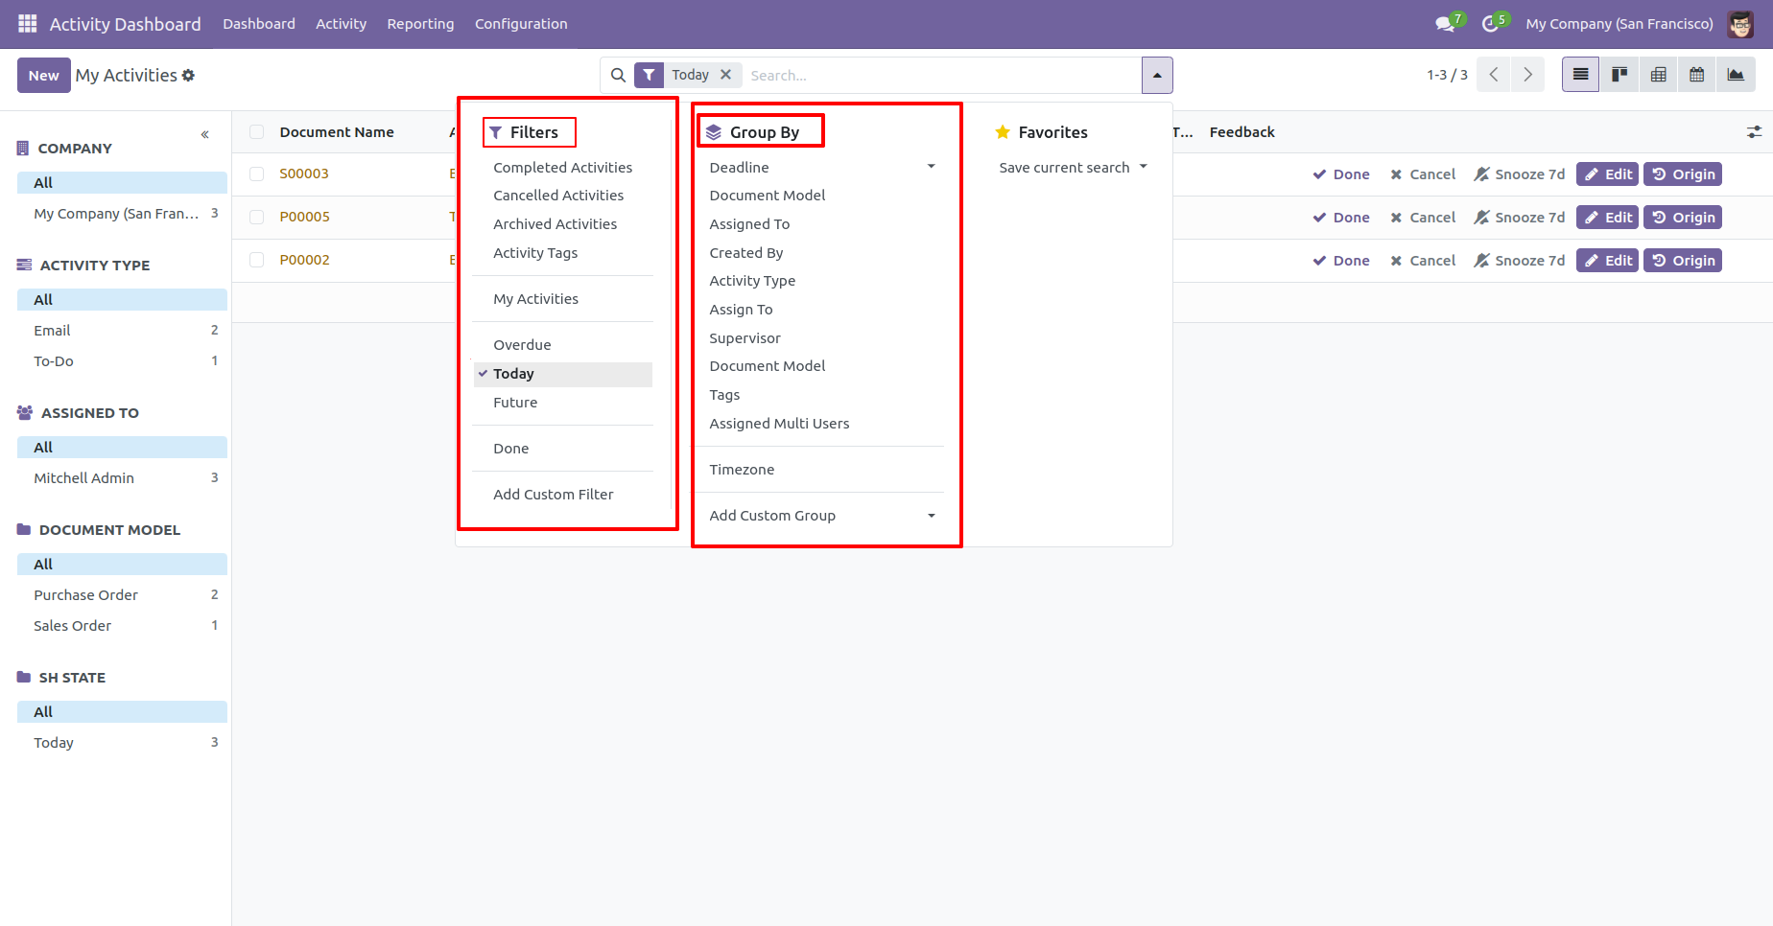Select the P00005 row checkbox

(256, 217)
